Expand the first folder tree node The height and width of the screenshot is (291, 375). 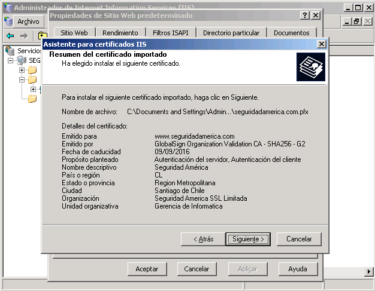point(22,71)
